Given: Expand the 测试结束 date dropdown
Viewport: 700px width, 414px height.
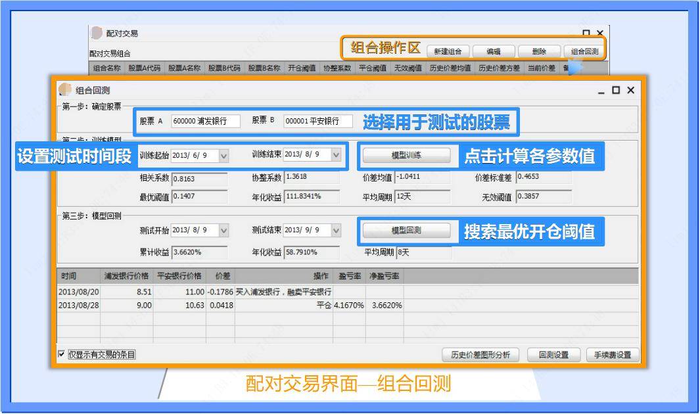Looking at the screenshot, I should point(336,230).
